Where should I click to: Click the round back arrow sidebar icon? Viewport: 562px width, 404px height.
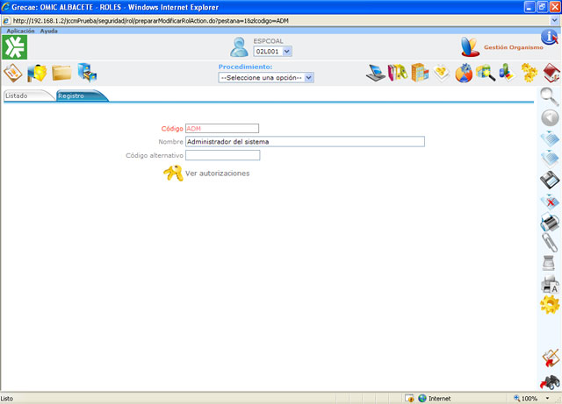(x=550, y=118)
